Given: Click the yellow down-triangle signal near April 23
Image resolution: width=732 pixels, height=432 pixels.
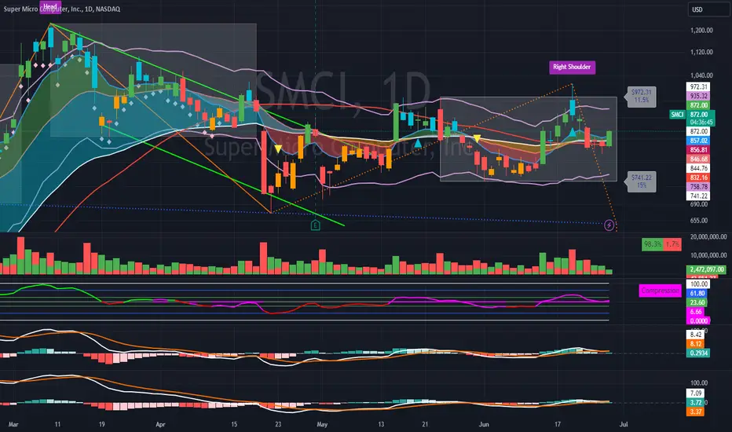Looking at the screenshot, I should pos(278,149).
